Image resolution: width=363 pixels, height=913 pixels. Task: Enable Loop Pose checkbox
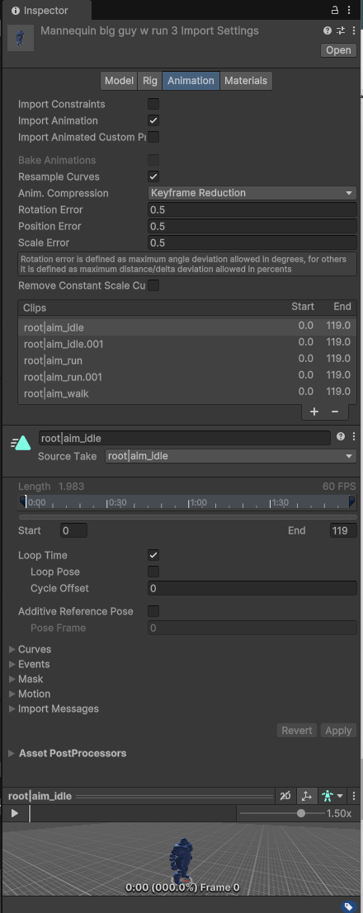(x=153, y=572)
